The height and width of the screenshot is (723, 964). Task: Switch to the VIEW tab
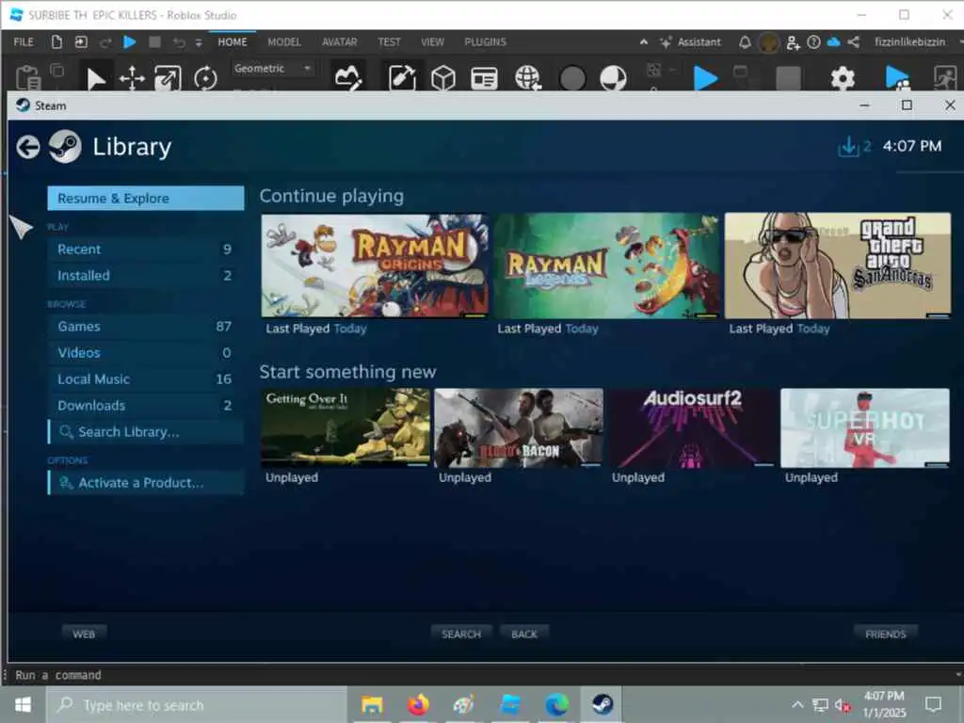click(432, 41)
